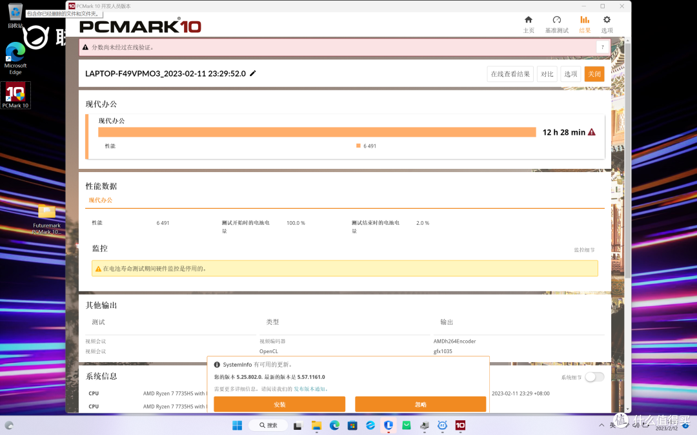697x435 pixels.
Task: Click the pencil icon to rename result
Action: click(x=253, y=73)
